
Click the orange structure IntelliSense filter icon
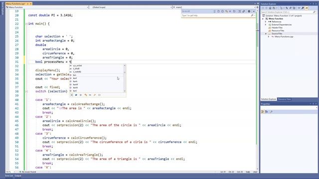(x=86, y=95)
